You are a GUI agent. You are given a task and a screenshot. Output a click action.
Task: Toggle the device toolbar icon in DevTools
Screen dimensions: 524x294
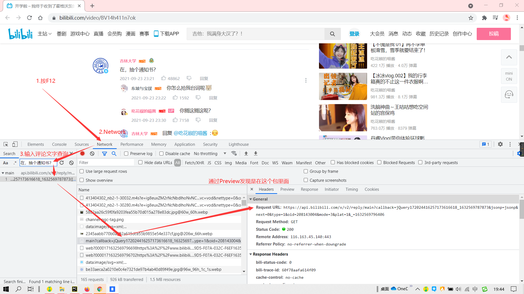click(15, 144)
